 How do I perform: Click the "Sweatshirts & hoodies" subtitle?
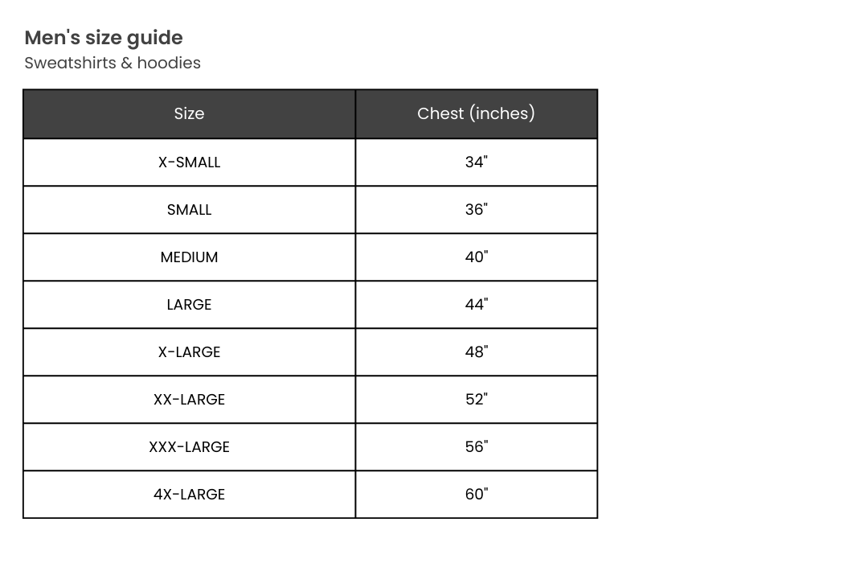tap(113, 63)
